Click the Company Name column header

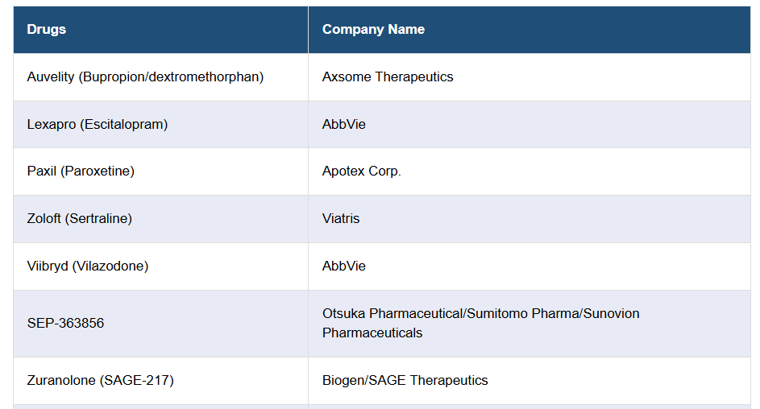pyautogui.click(x=373, y=30)
